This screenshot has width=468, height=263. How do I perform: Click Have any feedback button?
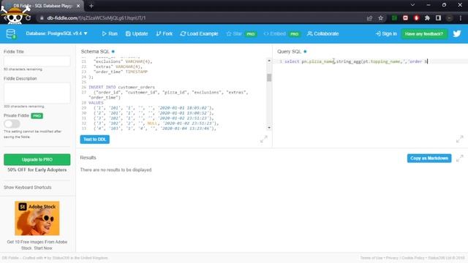pos(424,34)
